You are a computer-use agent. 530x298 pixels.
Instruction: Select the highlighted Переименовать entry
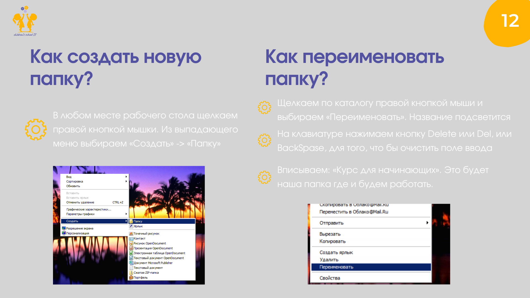click(x=371, y=267)
